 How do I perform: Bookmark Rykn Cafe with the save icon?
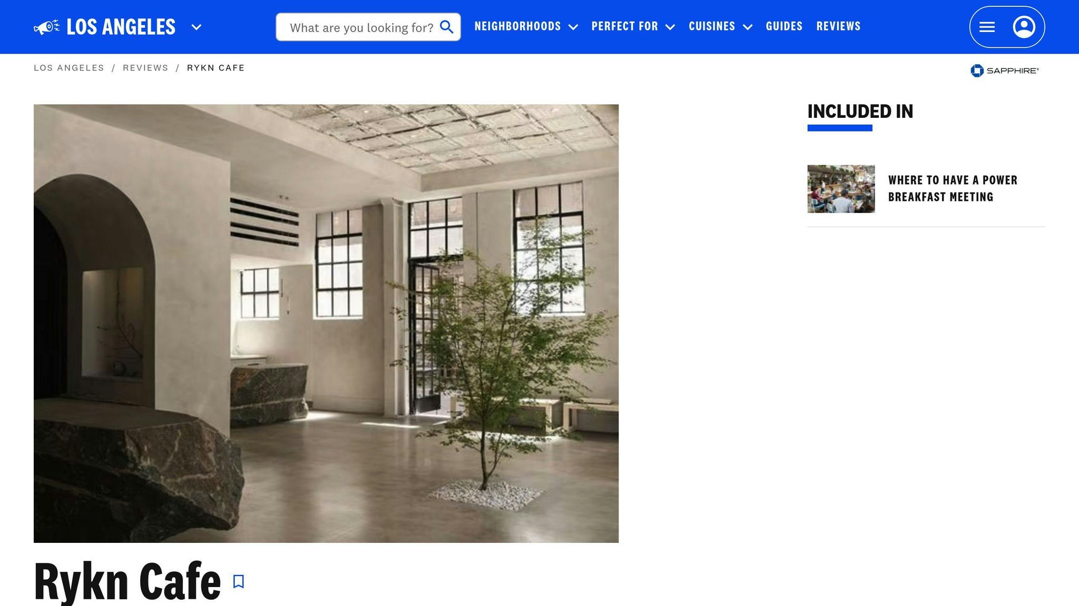coord(239,581)
